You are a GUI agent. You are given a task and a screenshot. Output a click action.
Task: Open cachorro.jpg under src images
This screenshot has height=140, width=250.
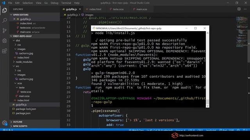(26, 79)
